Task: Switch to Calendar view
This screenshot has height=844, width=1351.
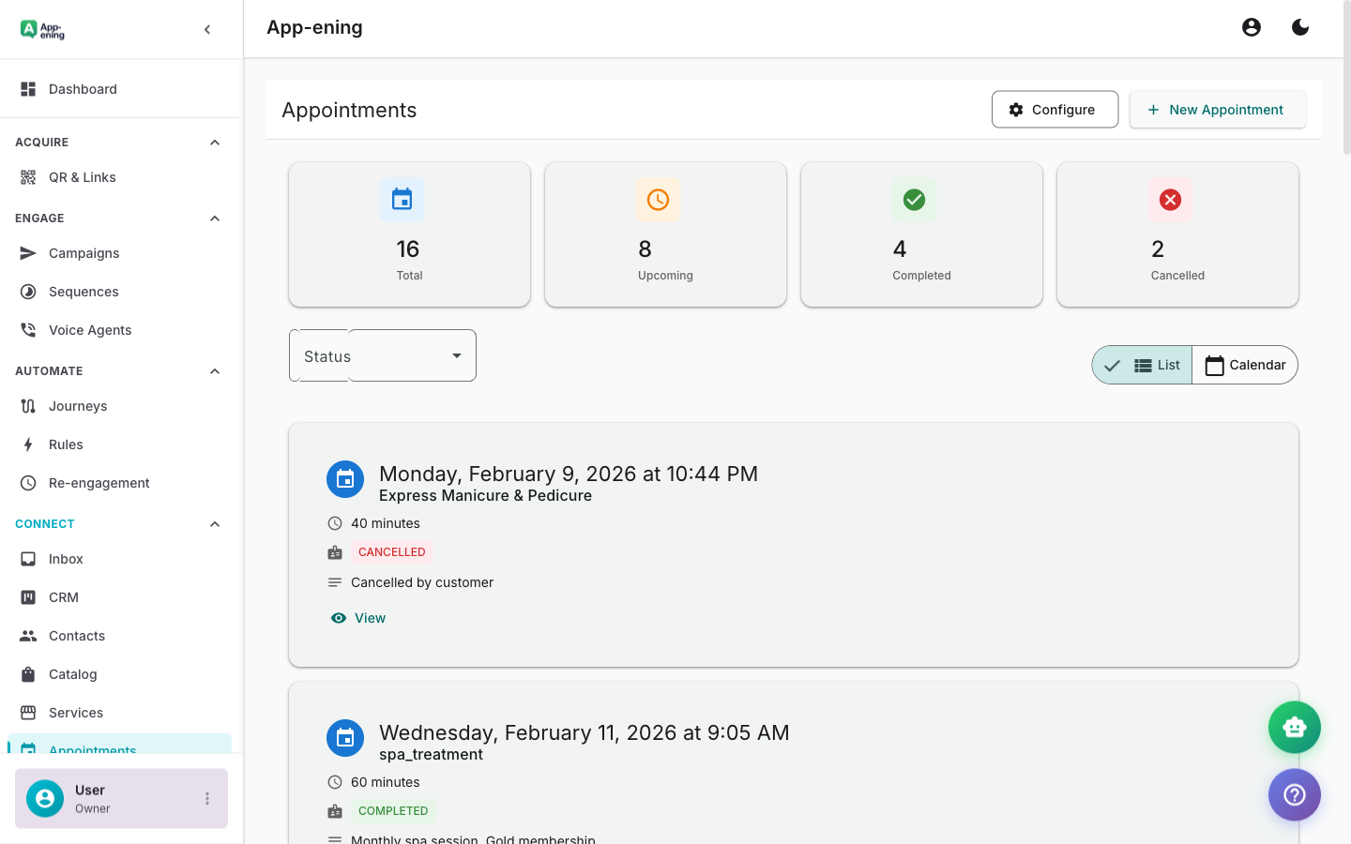Action: [1245, 365]
